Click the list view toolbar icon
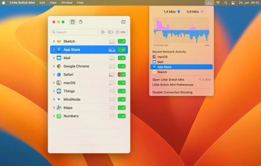This screenshot has width=261, height=166. pos(73,22)
